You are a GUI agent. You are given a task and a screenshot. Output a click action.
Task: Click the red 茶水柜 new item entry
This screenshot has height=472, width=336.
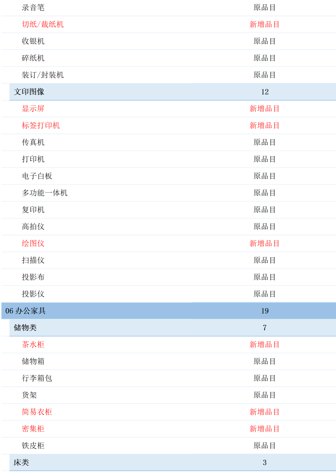coord(32,345)
